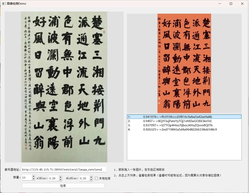Select result row 2 with score 0.9407

(184, 121)
